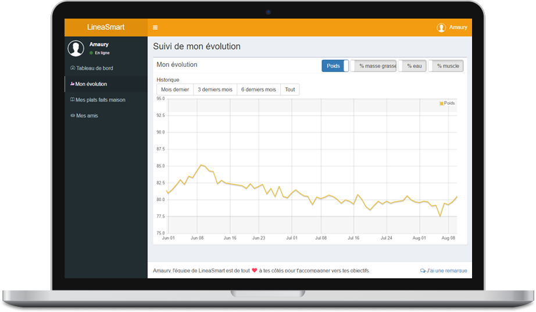Click the chart icon beside Mon évolution
This screenshot has width=536, height=312.
click(72, 84)
